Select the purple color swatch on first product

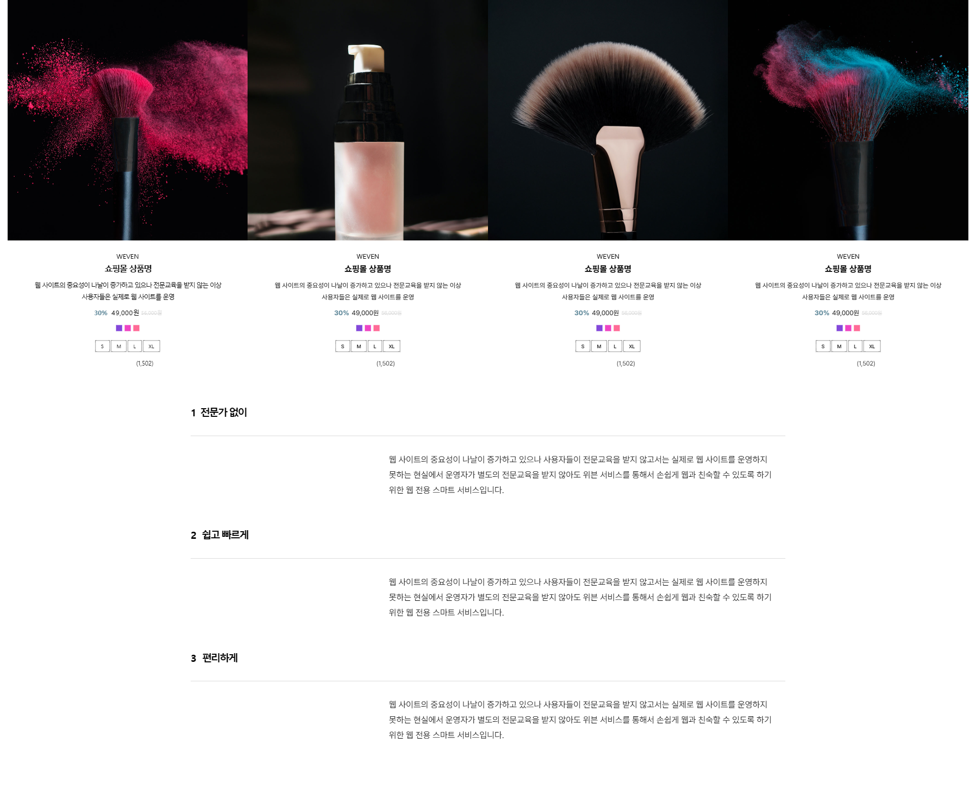tap(119, 328)
